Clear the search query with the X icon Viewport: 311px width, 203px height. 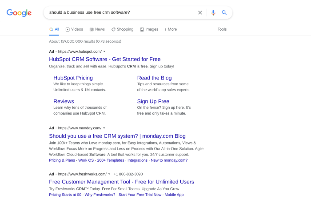(200, 13)
